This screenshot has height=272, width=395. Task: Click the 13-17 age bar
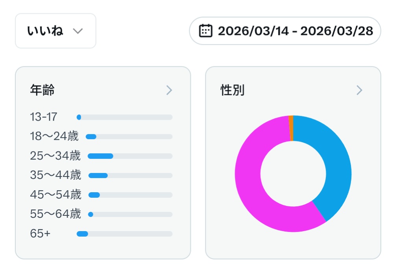click(124, 117)
